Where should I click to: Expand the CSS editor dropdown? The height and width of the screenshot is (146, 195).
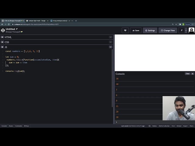(x=111, y=42)
